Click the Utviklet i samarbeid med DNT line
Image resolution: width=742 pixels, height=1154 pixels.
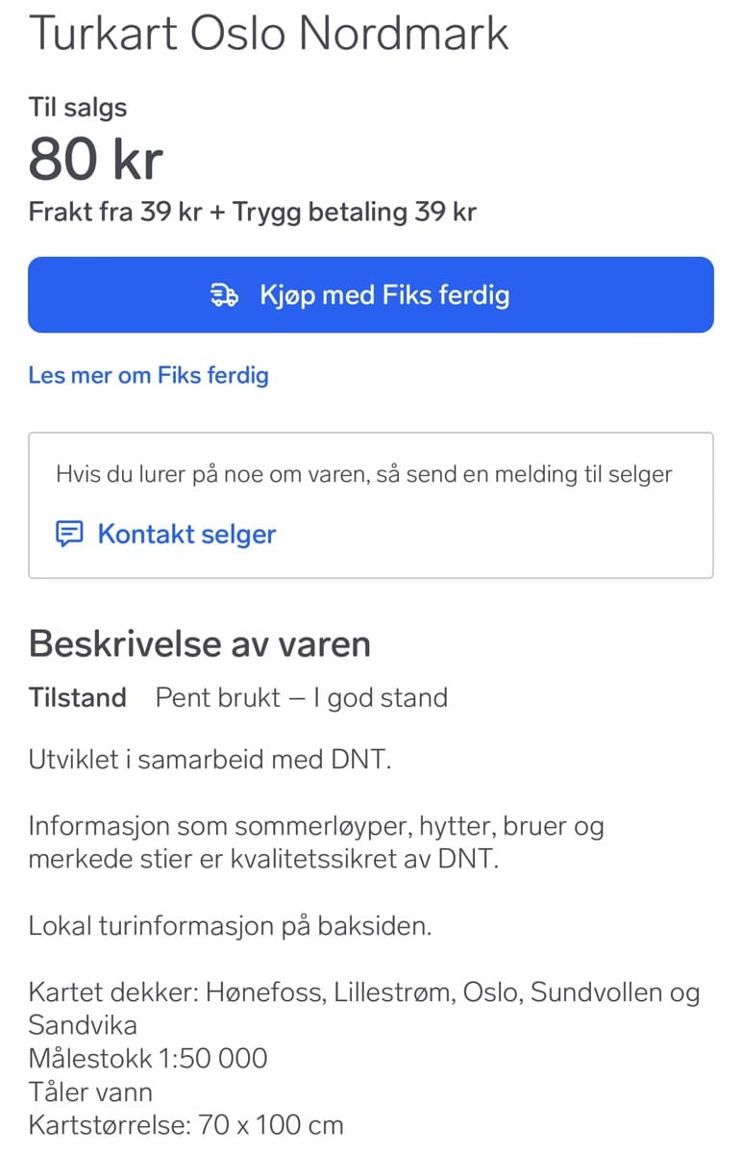210,760
